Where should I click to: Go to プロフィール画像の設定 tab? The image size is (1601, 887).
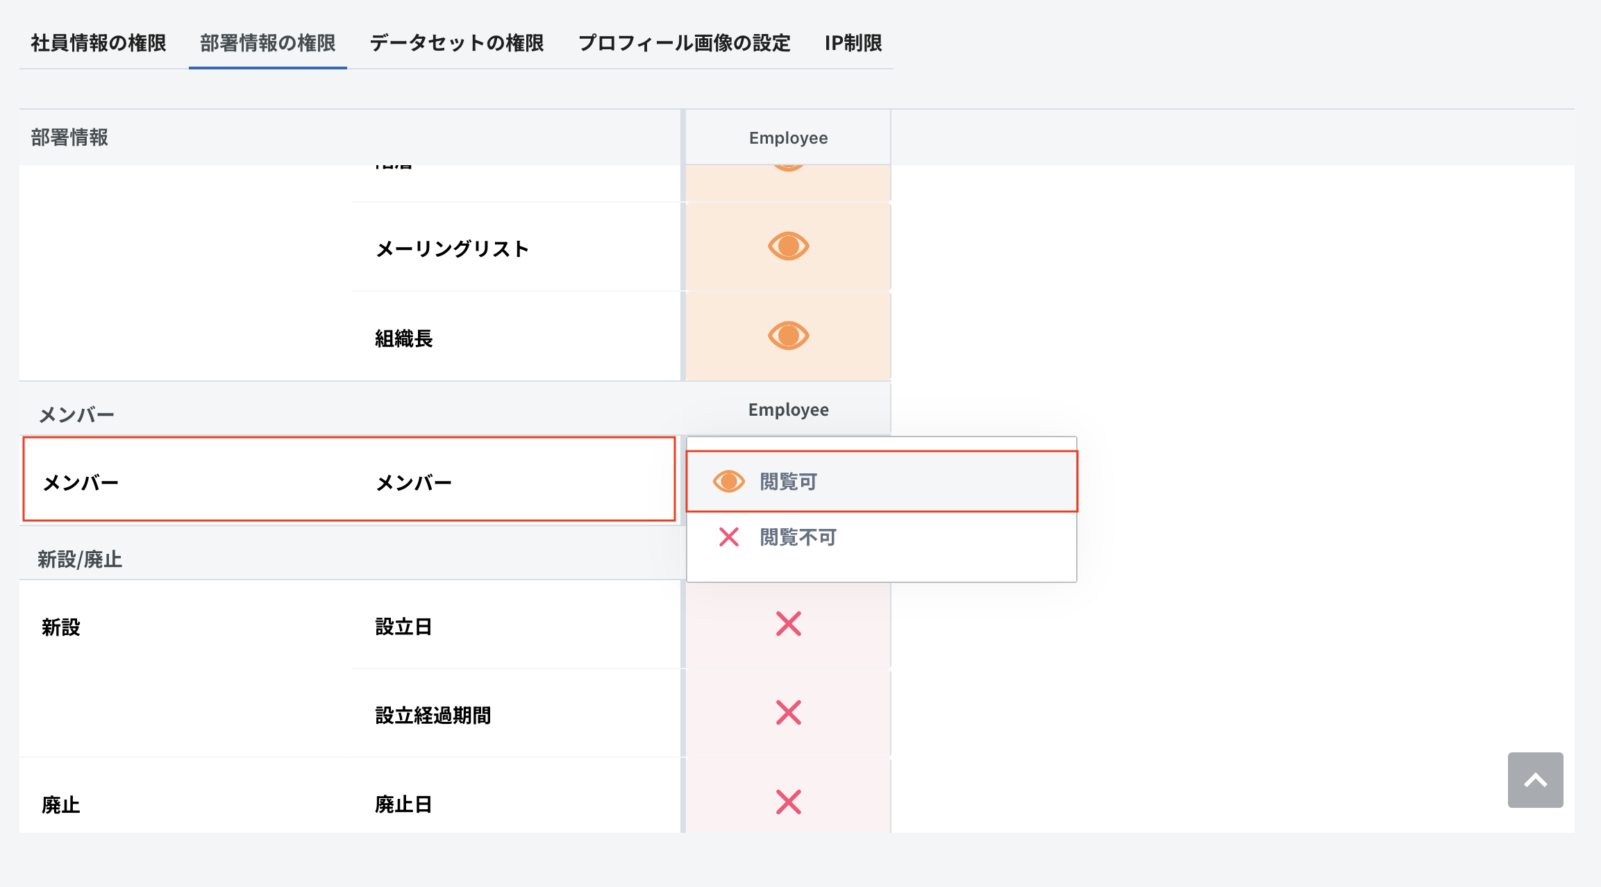[685, 43]
